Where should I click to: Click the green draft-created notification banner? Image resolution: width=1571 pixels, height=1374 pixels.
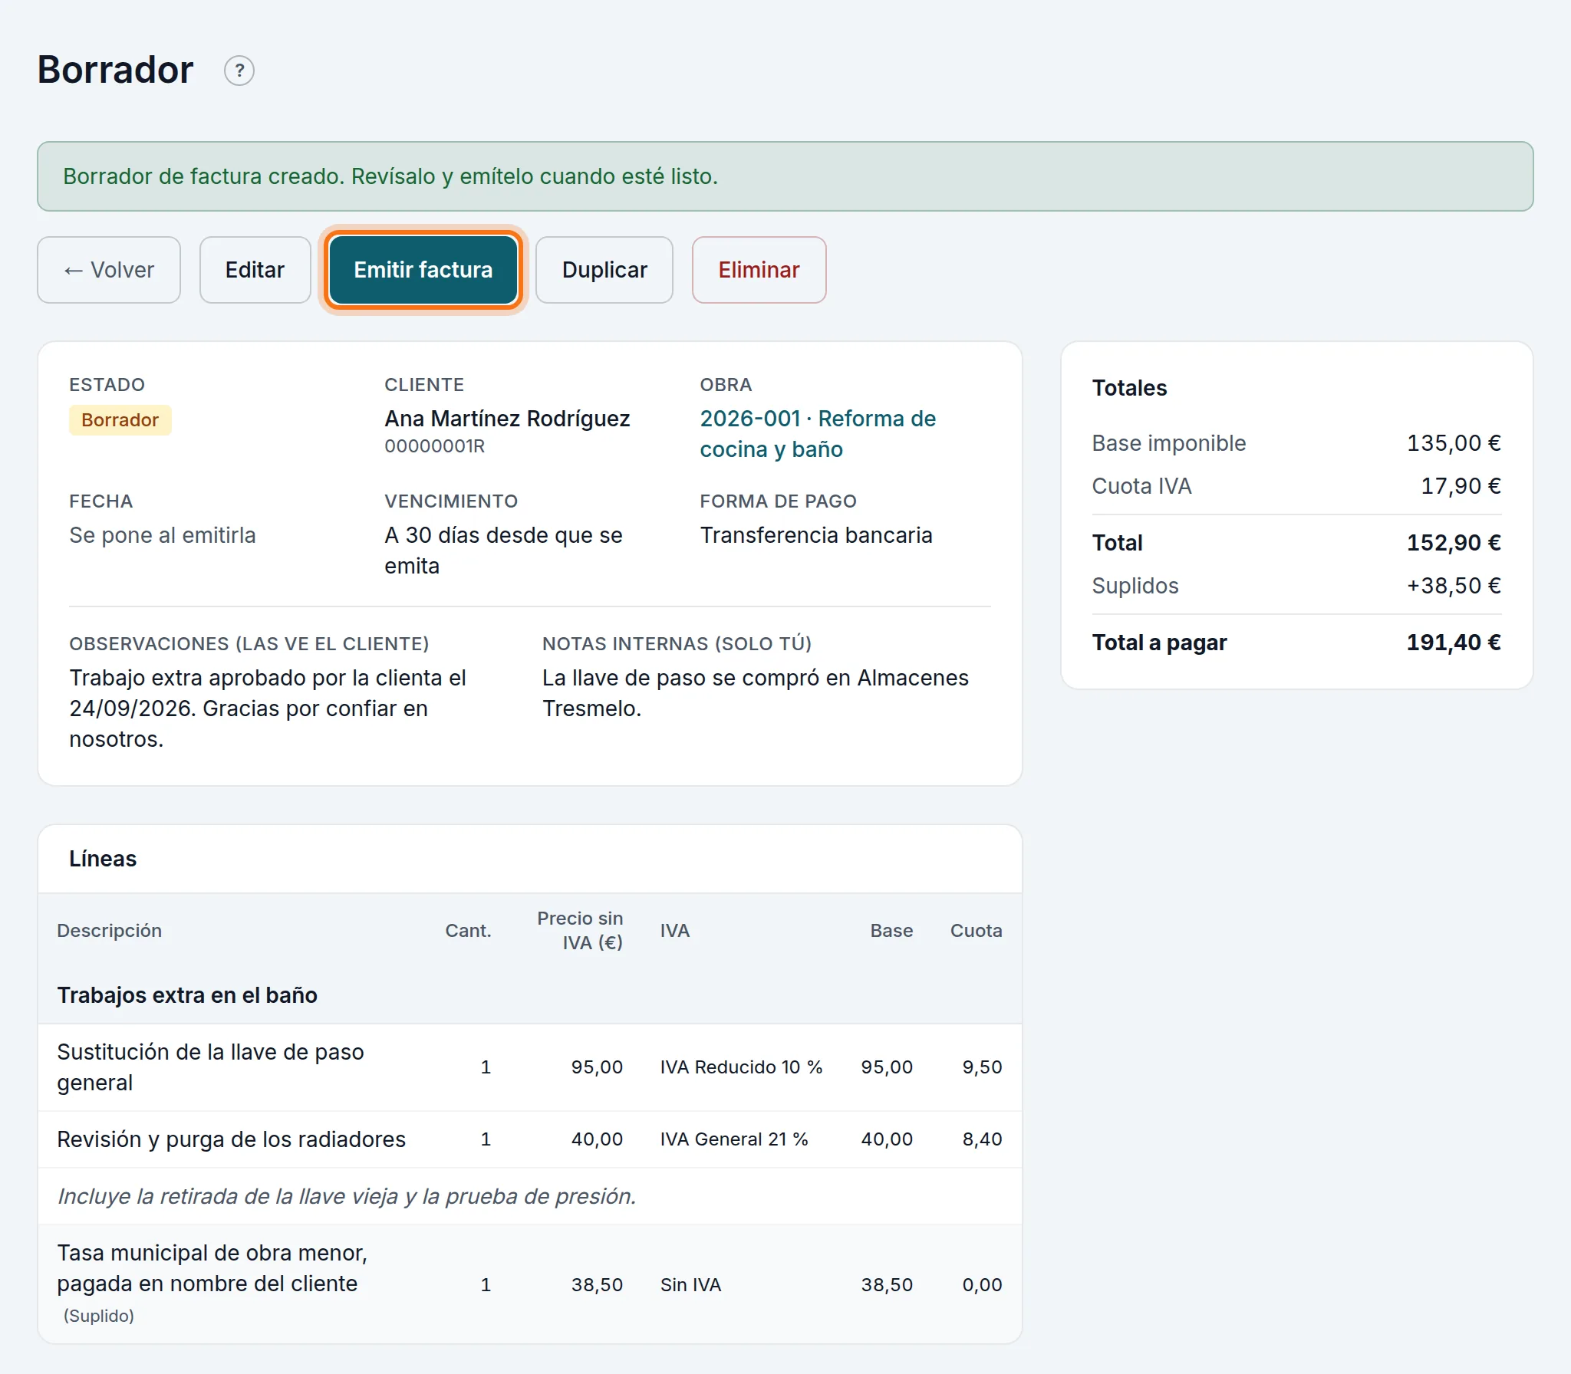785,176
